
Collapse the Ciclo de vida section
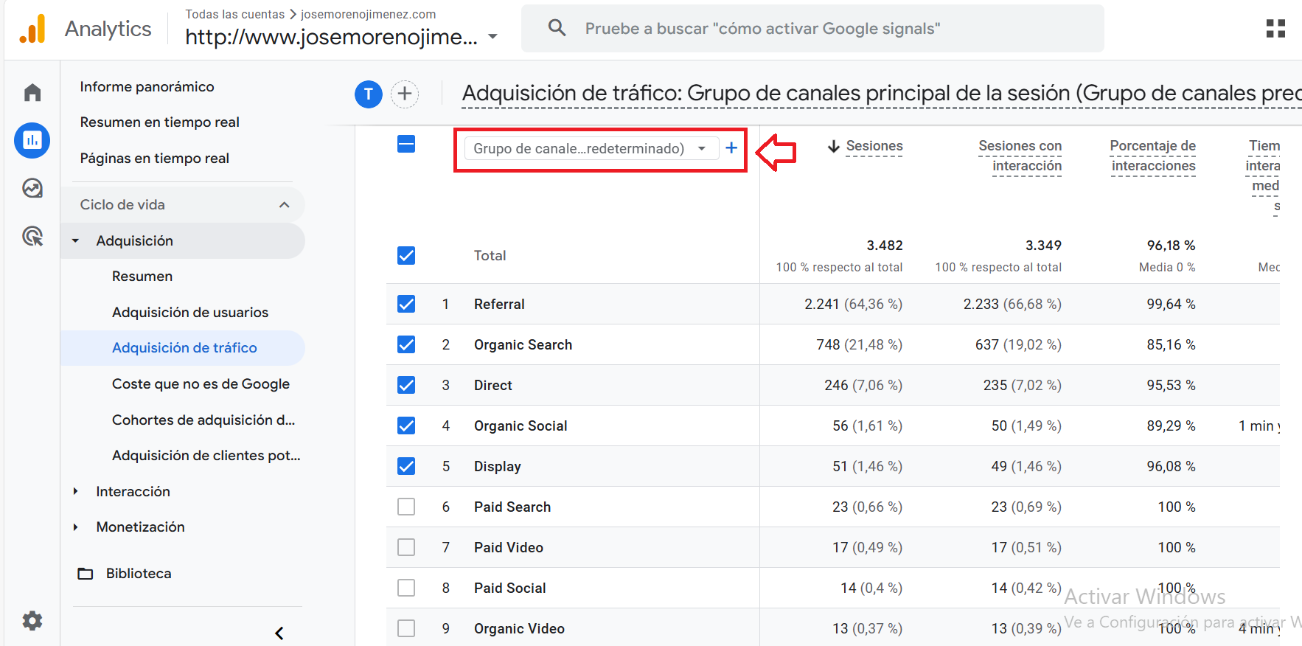point(284,205)
